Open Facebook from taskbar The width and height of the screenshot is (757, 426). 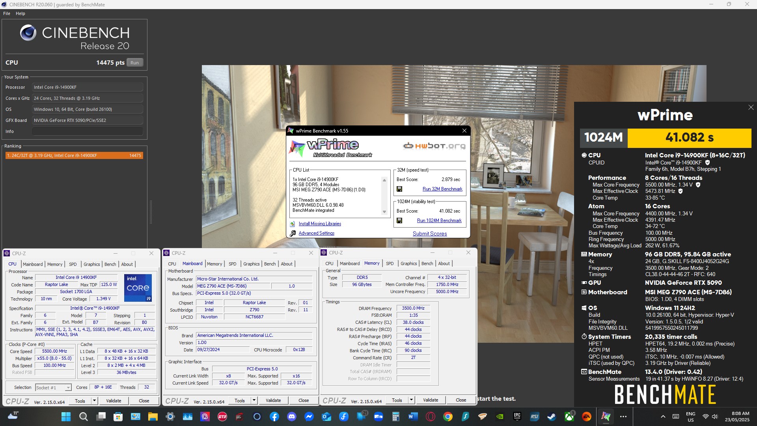[274, 417]
